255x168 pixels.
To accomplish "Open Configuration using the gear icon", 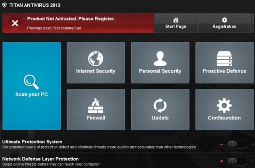I will tap(224, 106).
